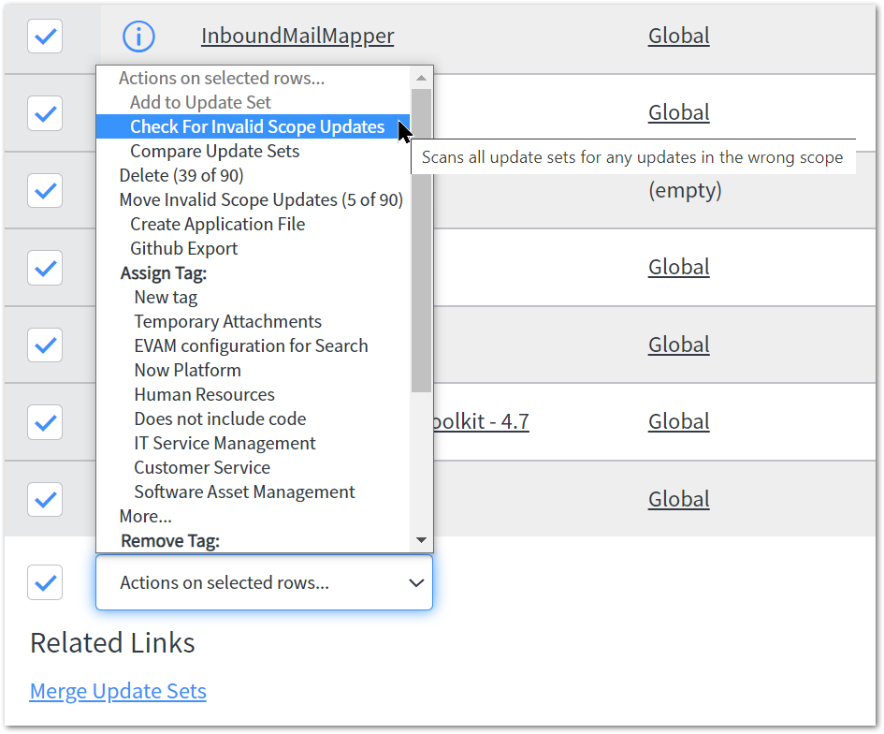Screen dimensions: 884x734
Task: Click the info icon beside InboundMailMapper
Action: [138, 37]
